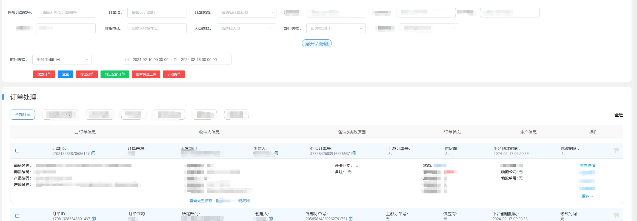Focus the 收货电话 input field

point(157,28)
